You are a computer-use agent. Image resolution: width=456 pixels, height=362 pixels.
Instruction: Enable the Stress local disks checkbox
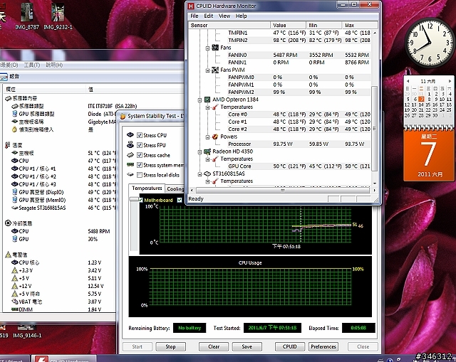(140, 175)
